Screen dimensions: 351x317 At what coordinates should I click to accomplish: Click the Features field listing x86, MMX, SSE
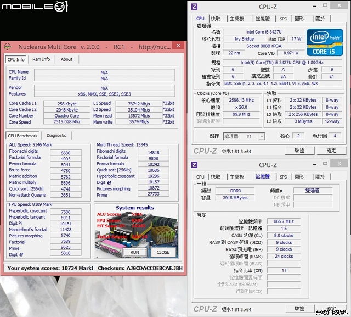tap(104, 94)
